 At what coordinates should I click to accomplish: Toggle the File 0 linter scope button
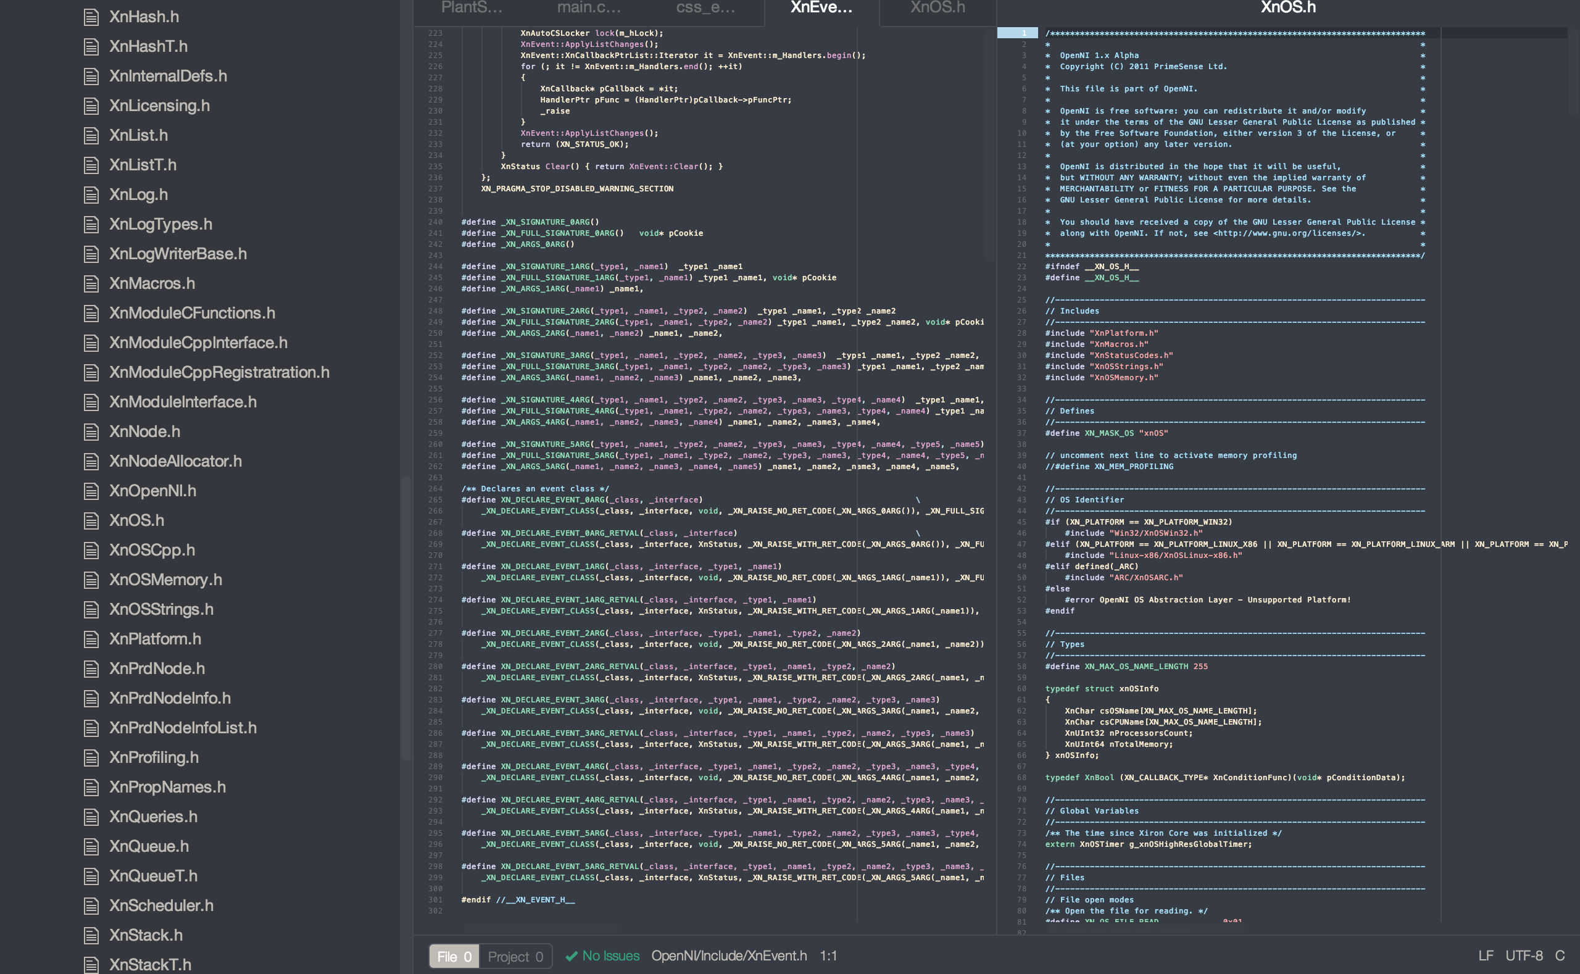(454, 956)
